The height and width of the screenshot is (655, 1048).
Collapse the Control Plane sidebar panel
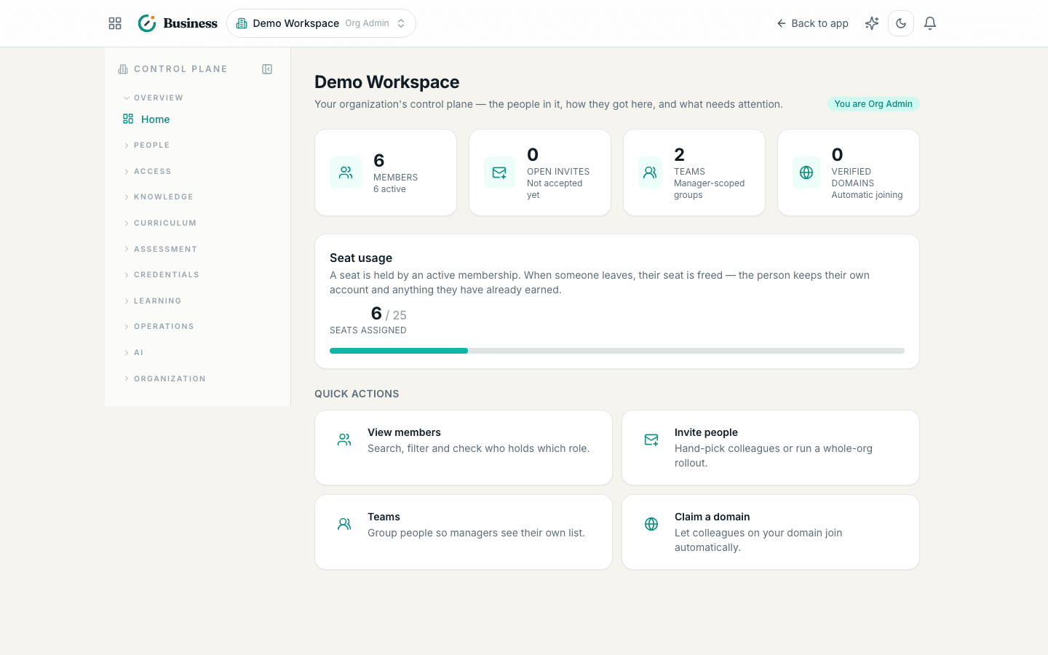[267, 69]
